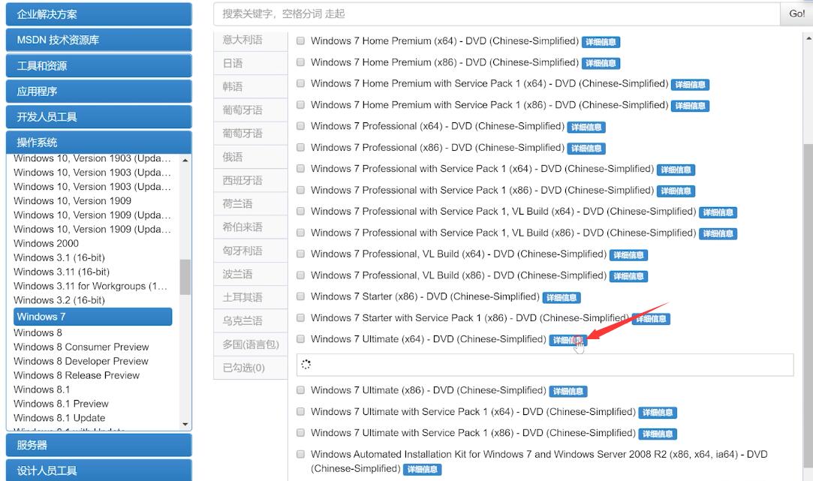This screenshot has width=813, height=481.
Task: Expand 企业解决方案 sidebar section
Action: 98,14
